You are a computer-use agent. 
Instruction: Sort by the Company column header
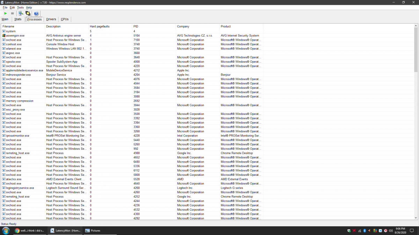click(x=198, y=26)
